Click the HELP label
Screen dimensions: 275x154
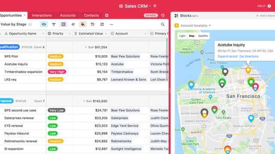click(261, 6)
